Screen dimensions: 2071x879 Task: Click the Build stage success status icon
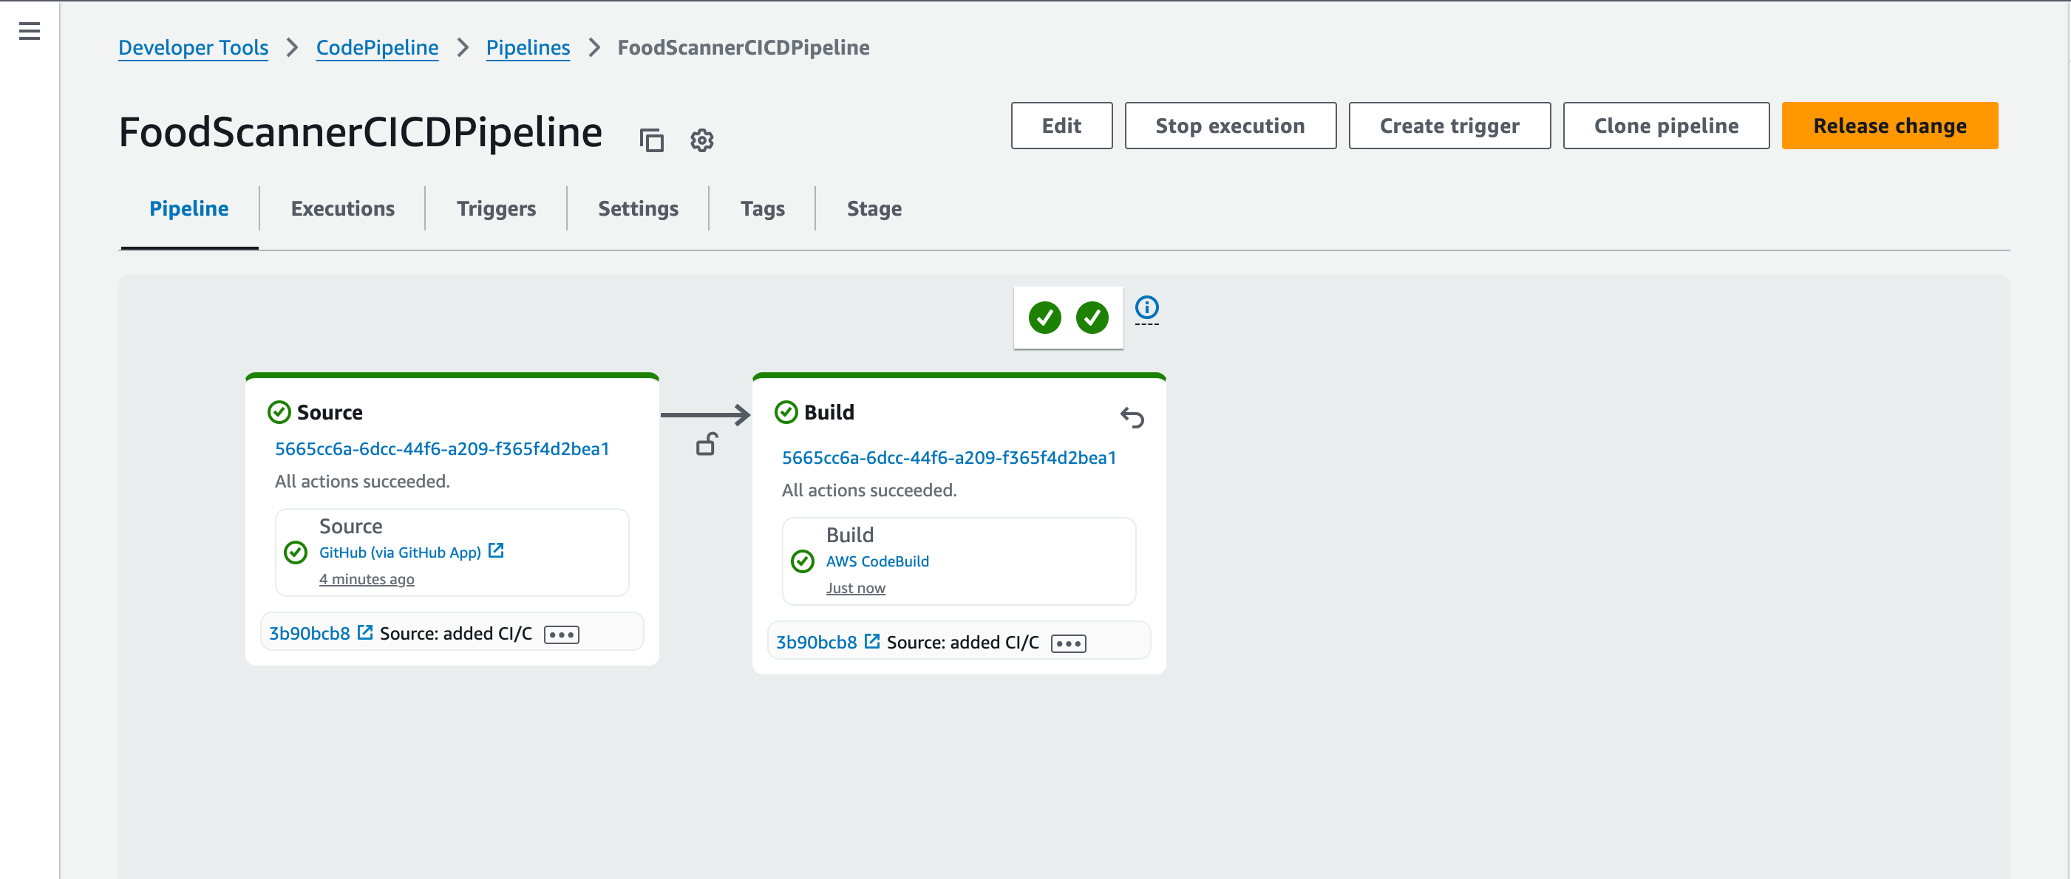[786, 412]
